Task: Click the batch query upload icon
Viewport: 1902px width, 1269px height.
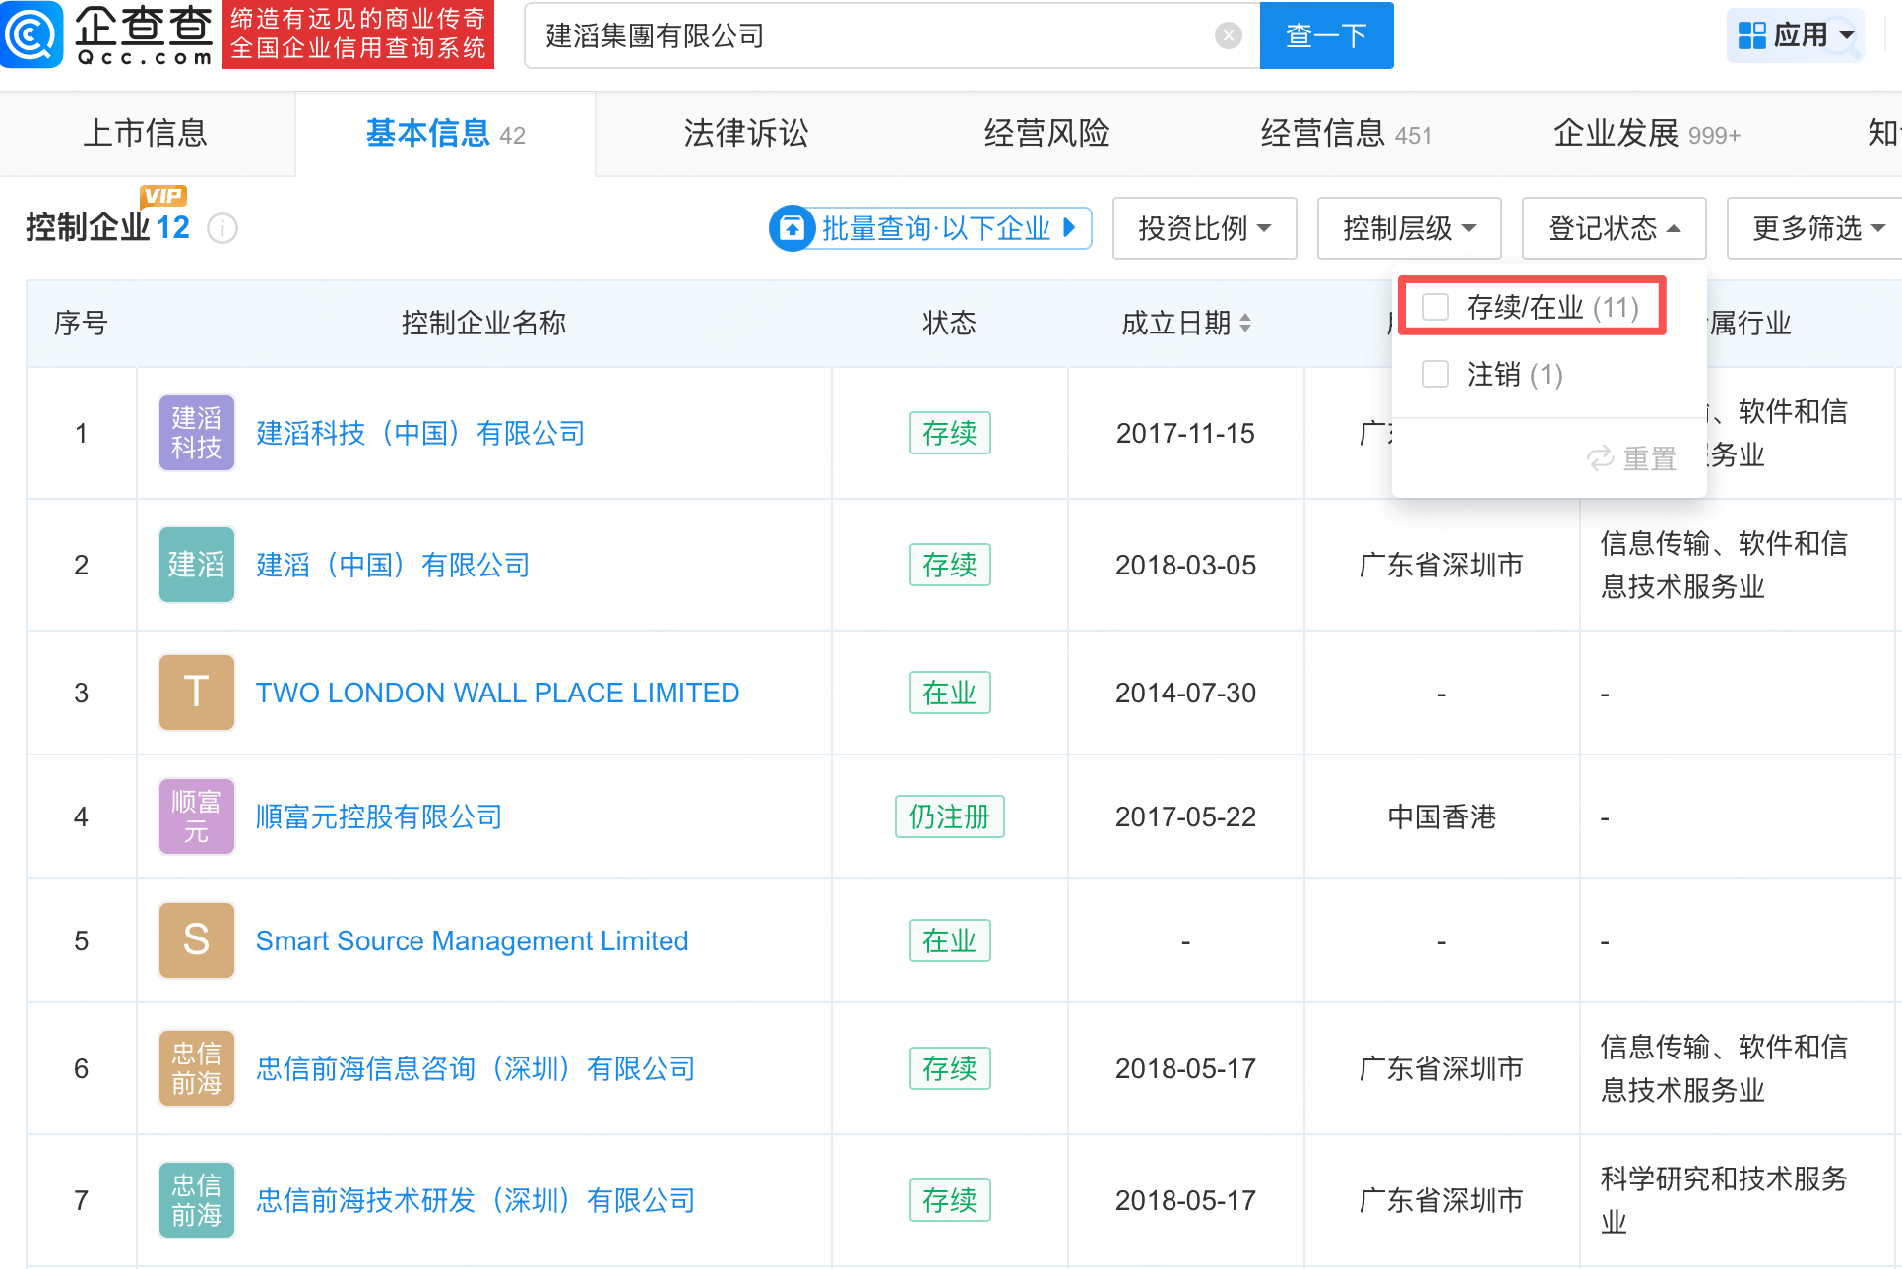Action: click(792, 228)
